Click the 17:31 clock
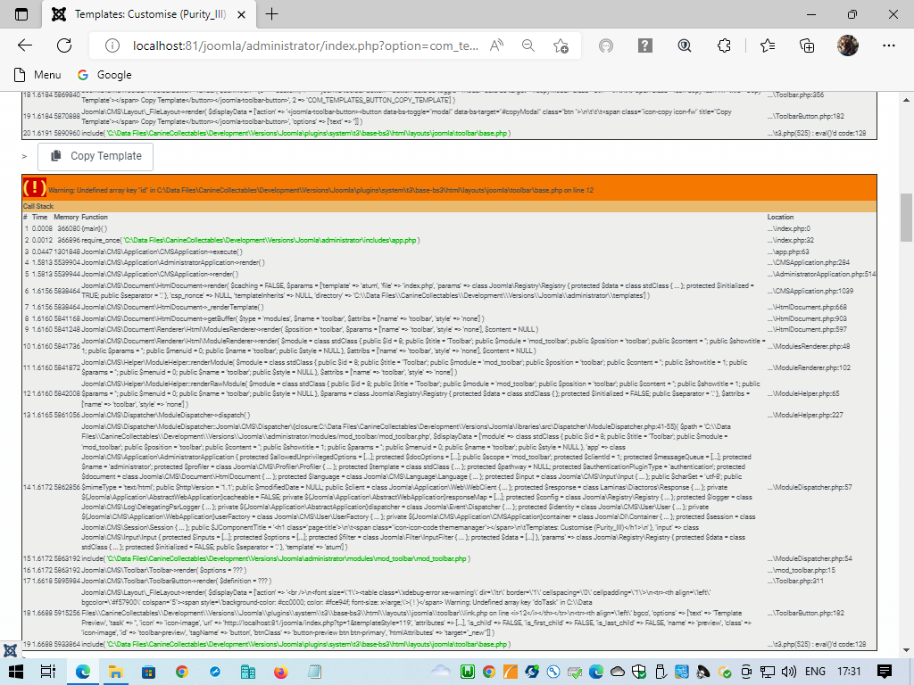 pyautogui.click(x=849, y=672)
